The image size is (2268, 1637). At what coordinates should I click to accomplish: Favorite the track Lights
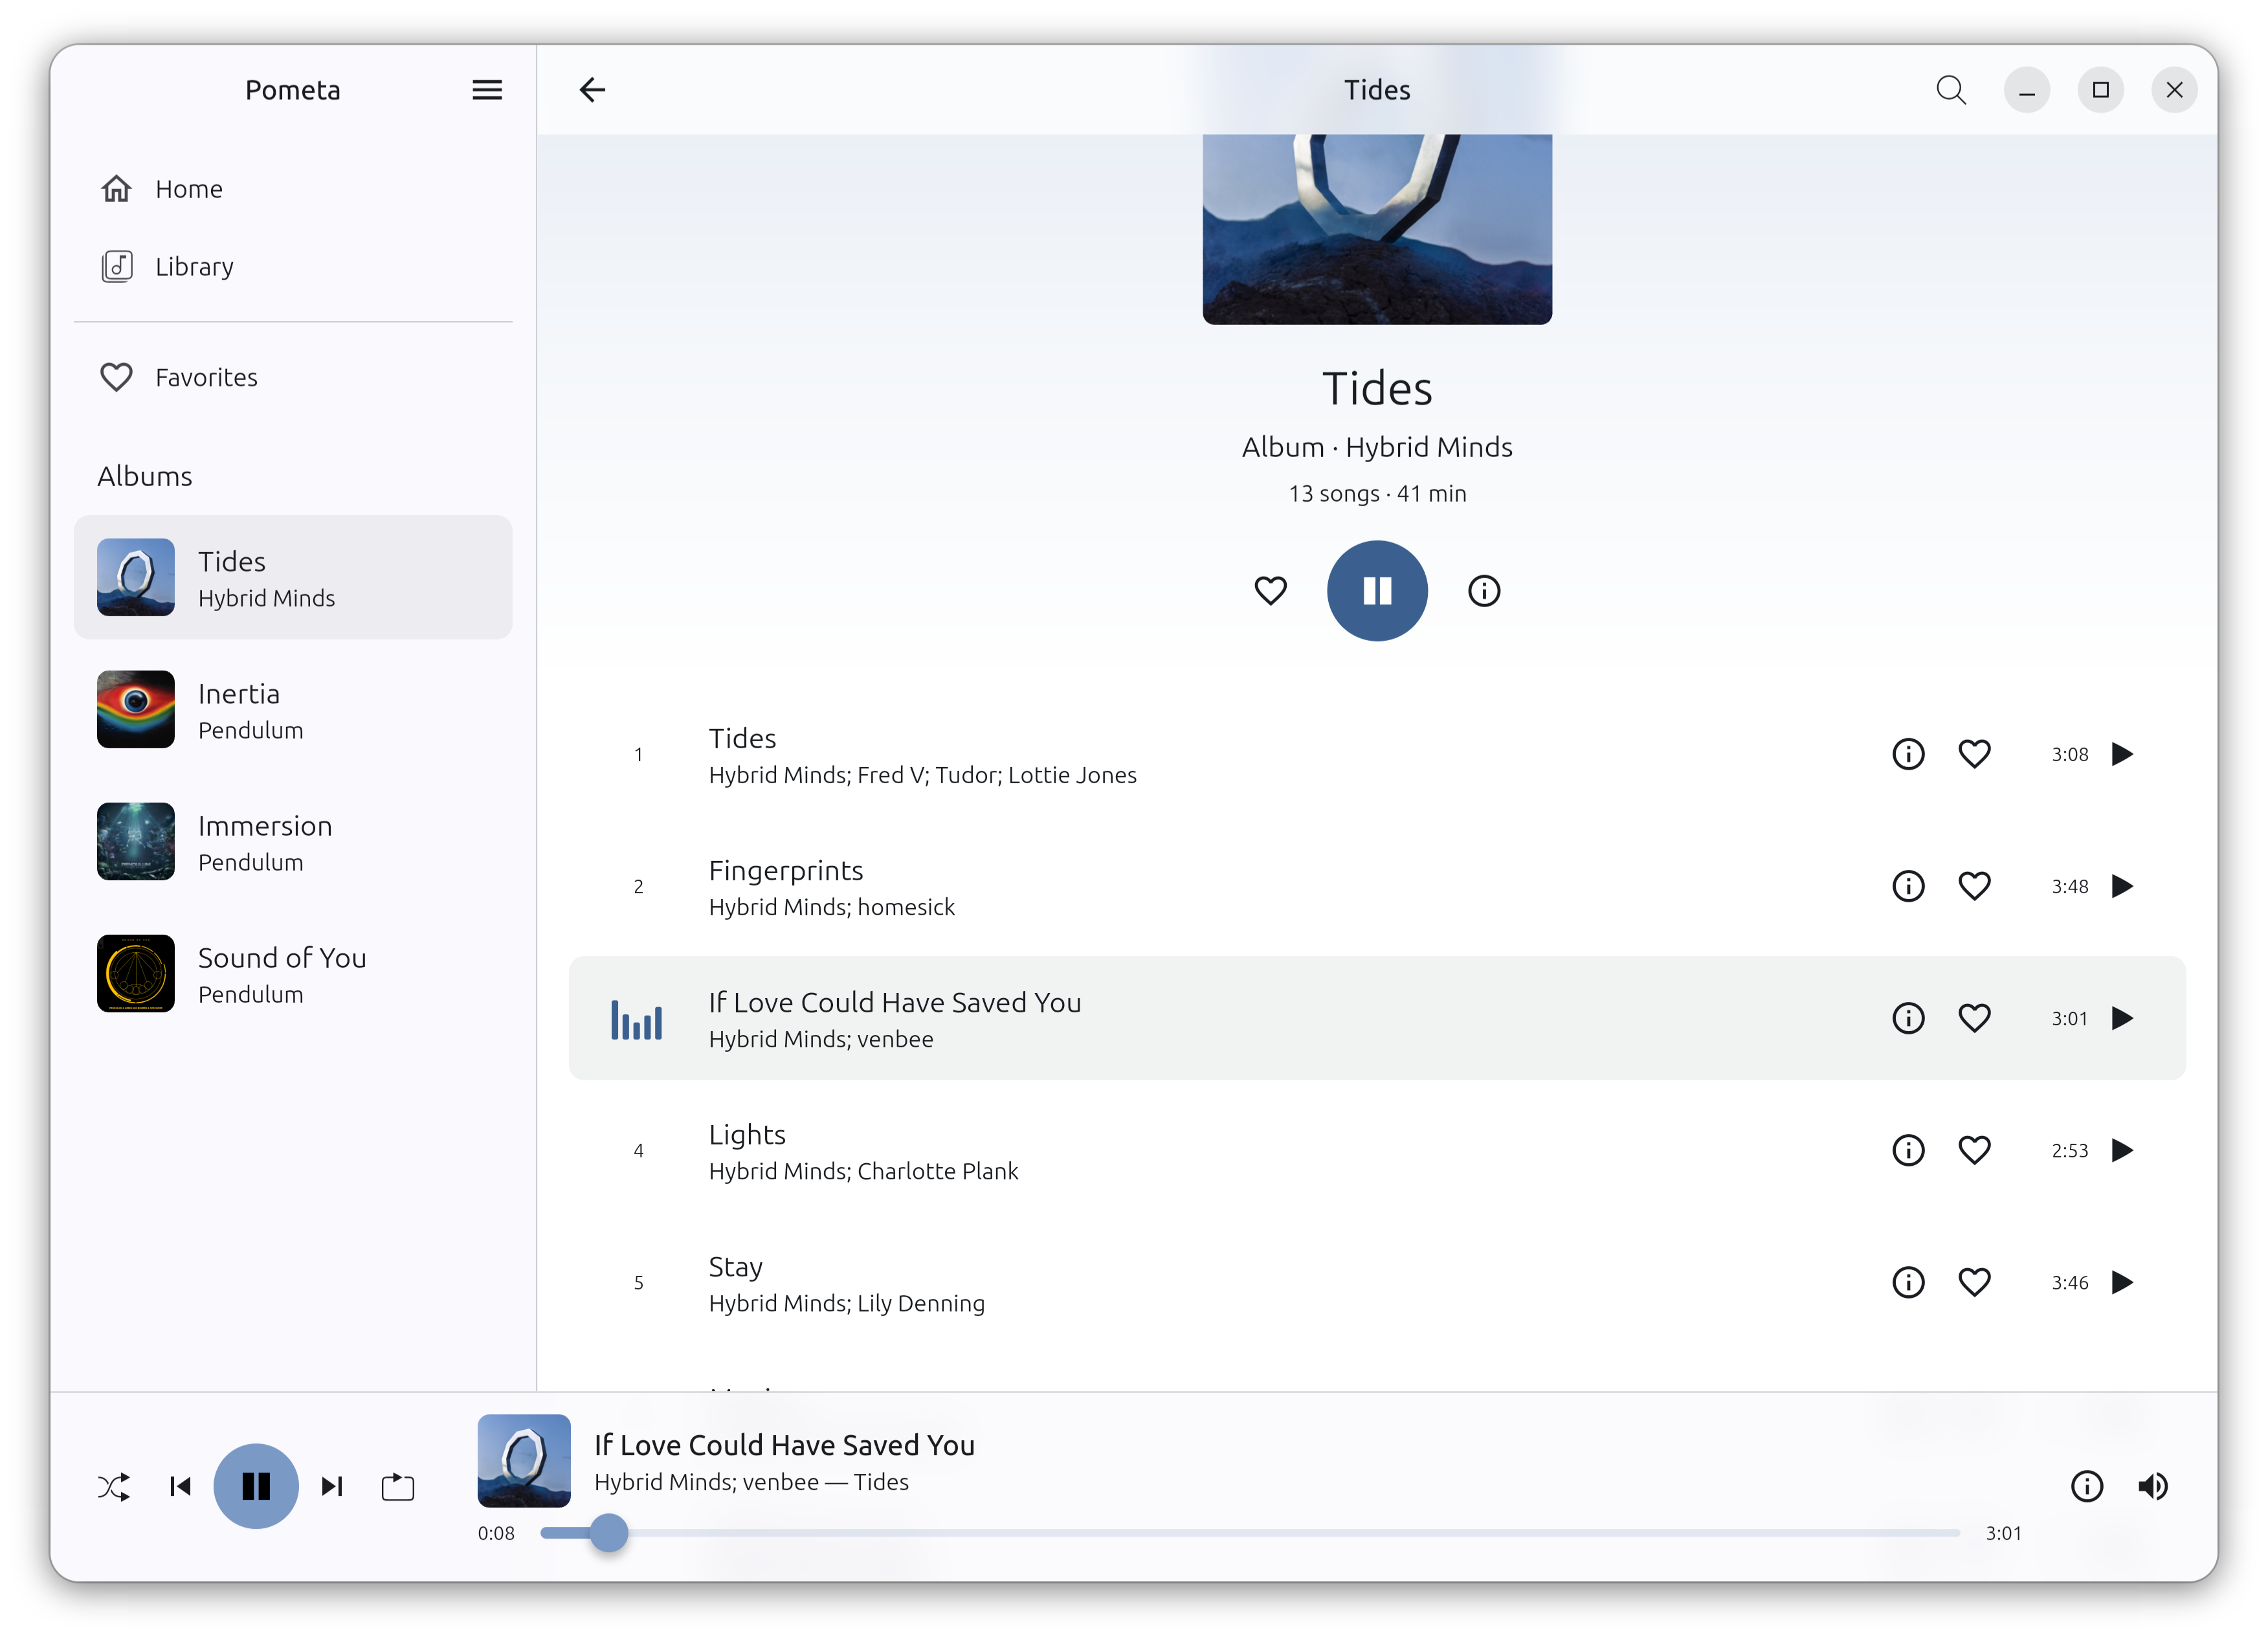click(1974, 1150)
